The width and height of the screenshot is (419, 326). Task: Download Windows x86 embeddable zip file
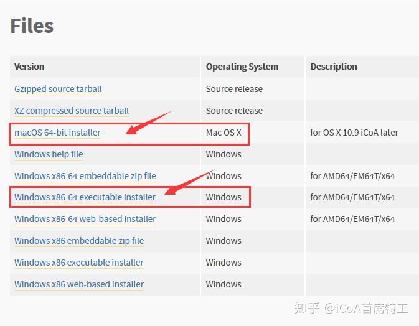[x=79, y=241]
